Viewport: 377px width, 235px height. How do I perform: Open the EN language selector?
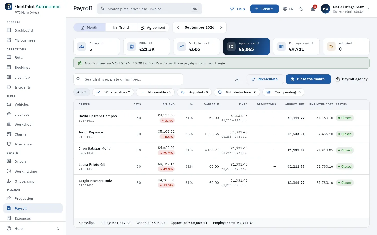pos(288,9)
